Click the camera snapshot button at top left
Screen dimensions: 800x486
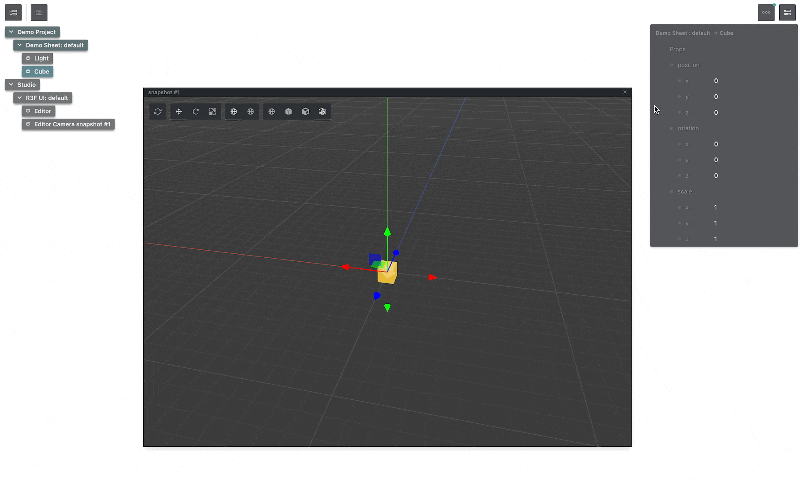click(x=39, y=12)
